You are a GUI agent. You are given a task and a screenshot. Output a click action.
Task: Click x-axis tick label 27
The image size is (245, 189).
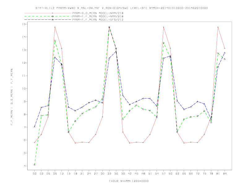(96, 174)
